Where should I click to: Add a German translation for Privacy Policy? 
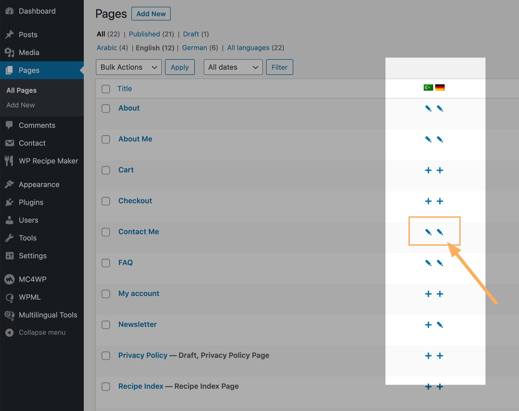(440, 356)
